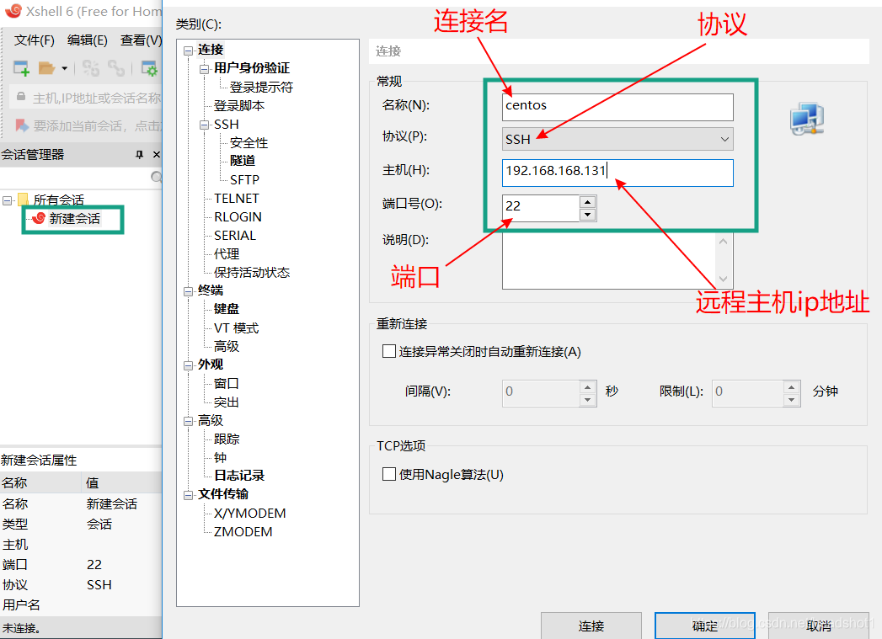Click the yellow folder icon of 所有会话

pyautogui.click(x=23, y=200)
